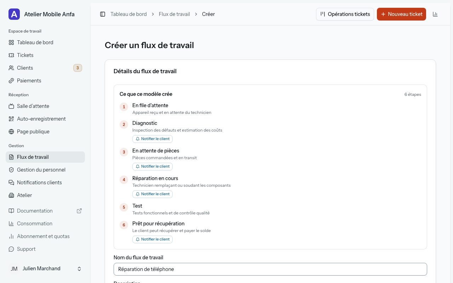Open Consommation in the sidebar
Screen dimensions: 453x283
tap(45, 224)
